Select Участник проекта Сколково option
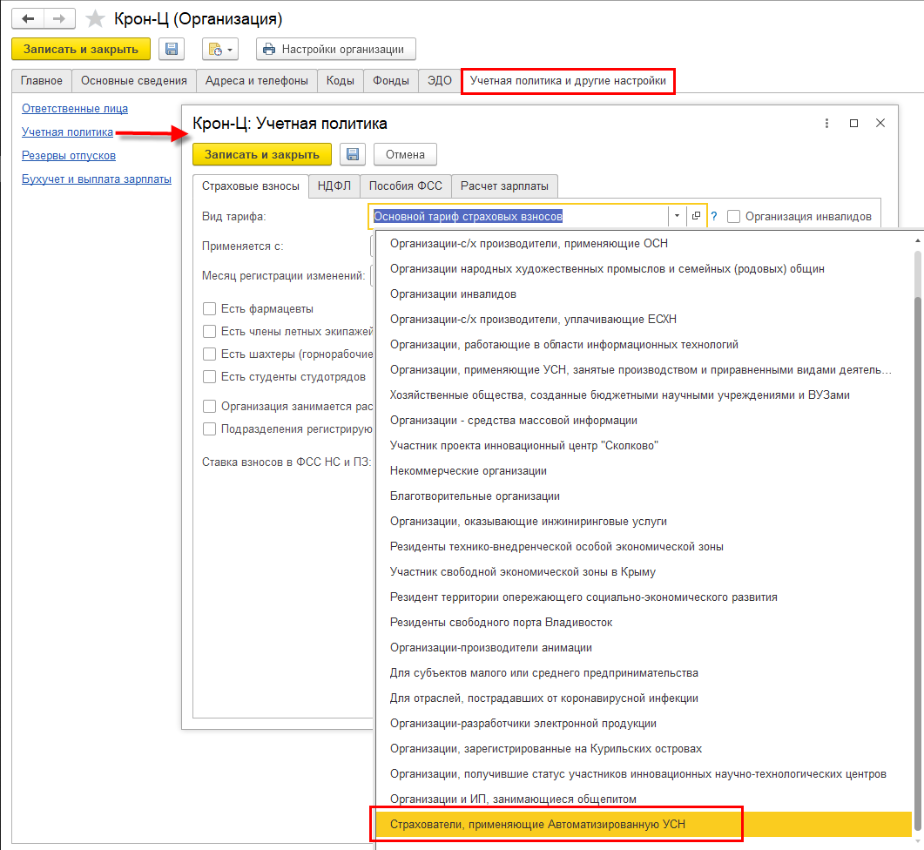924x850 pixels. click(x=644, y=446)
